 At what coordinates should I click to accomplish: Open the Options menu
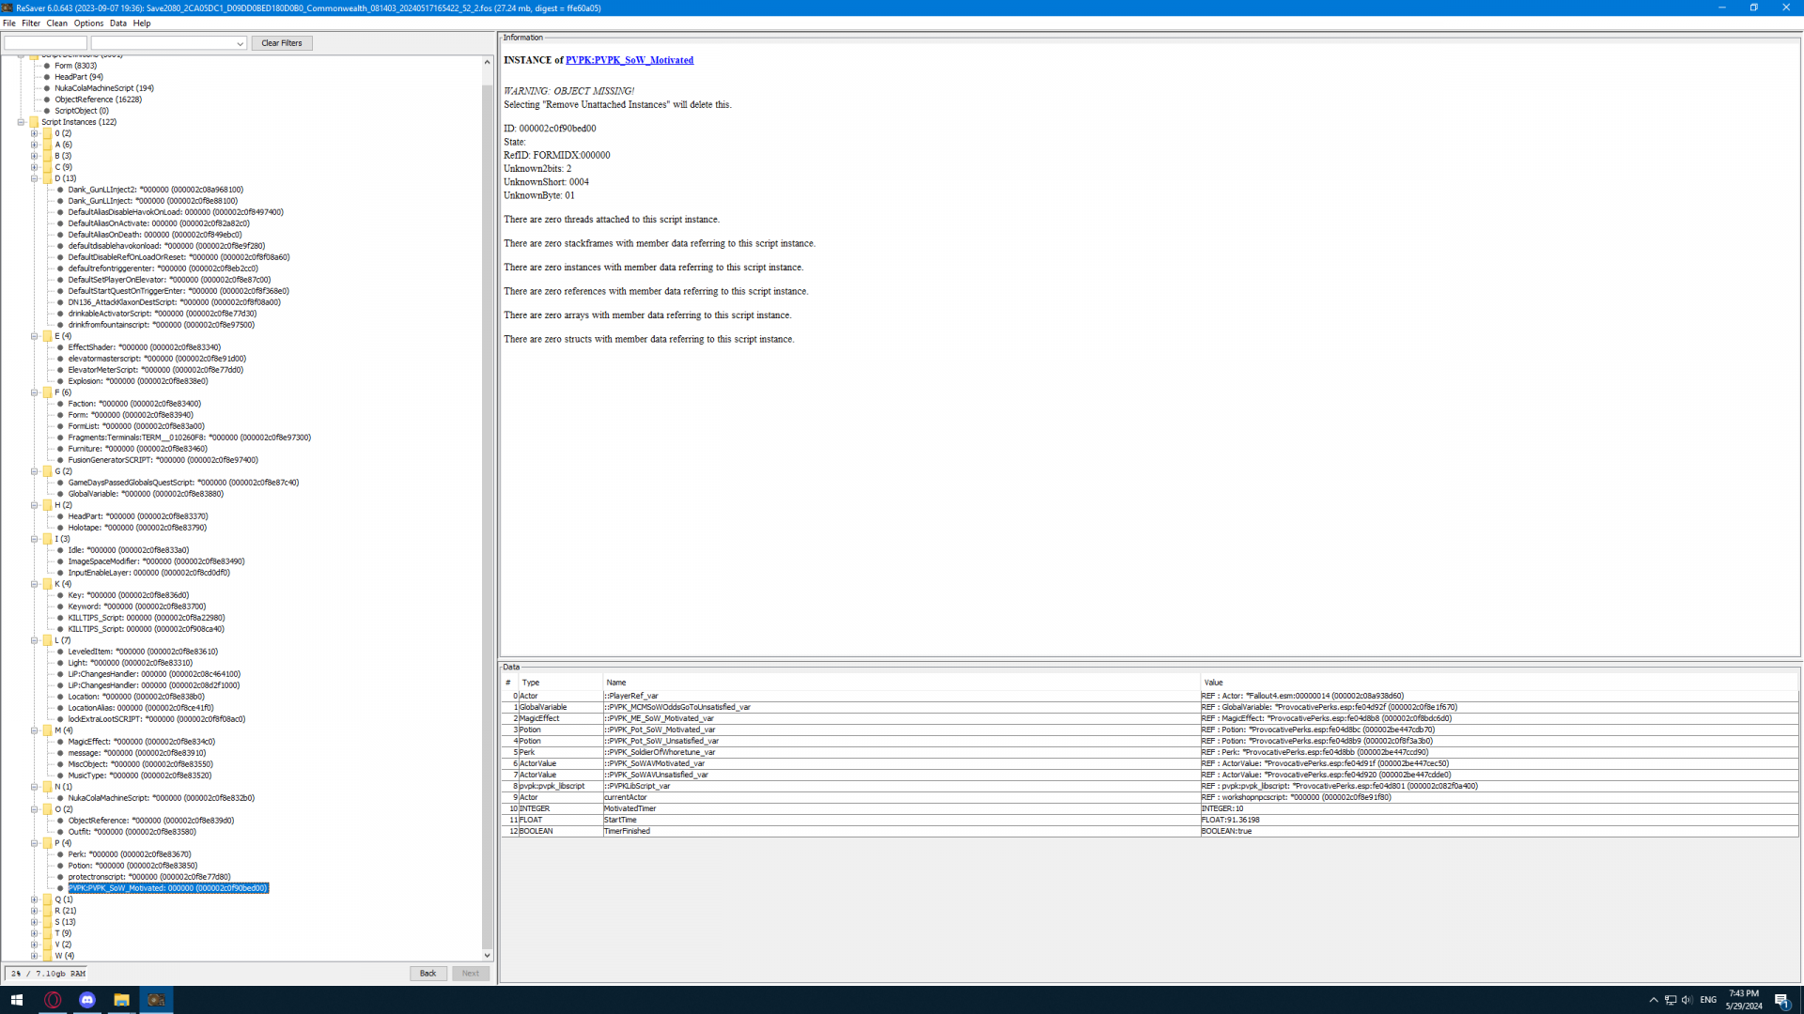coord(88,23)
